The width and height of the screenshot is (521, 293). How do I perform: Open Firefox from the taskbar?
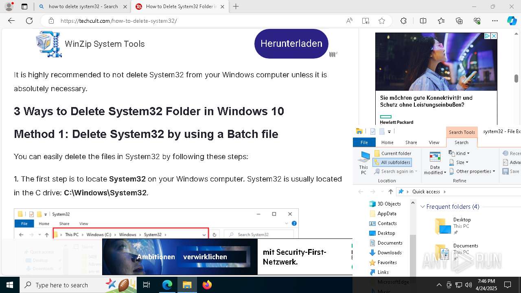[x=207, y=285]
